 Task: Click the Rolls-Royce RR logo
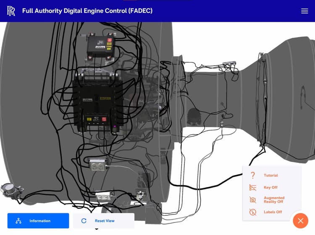click(11, 11)
